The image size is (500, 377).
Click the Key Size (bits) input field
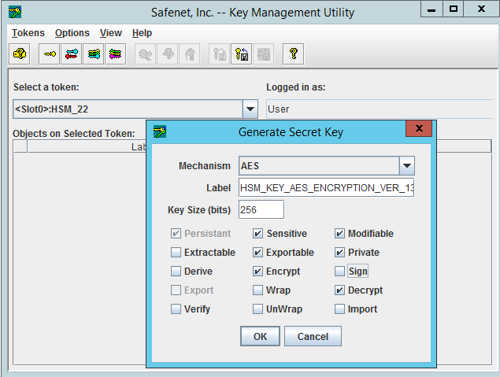pyautogui.click(x=261, y=209)
